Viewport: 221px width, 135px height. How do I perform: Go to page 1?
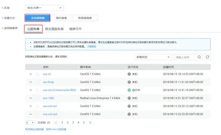62,123
